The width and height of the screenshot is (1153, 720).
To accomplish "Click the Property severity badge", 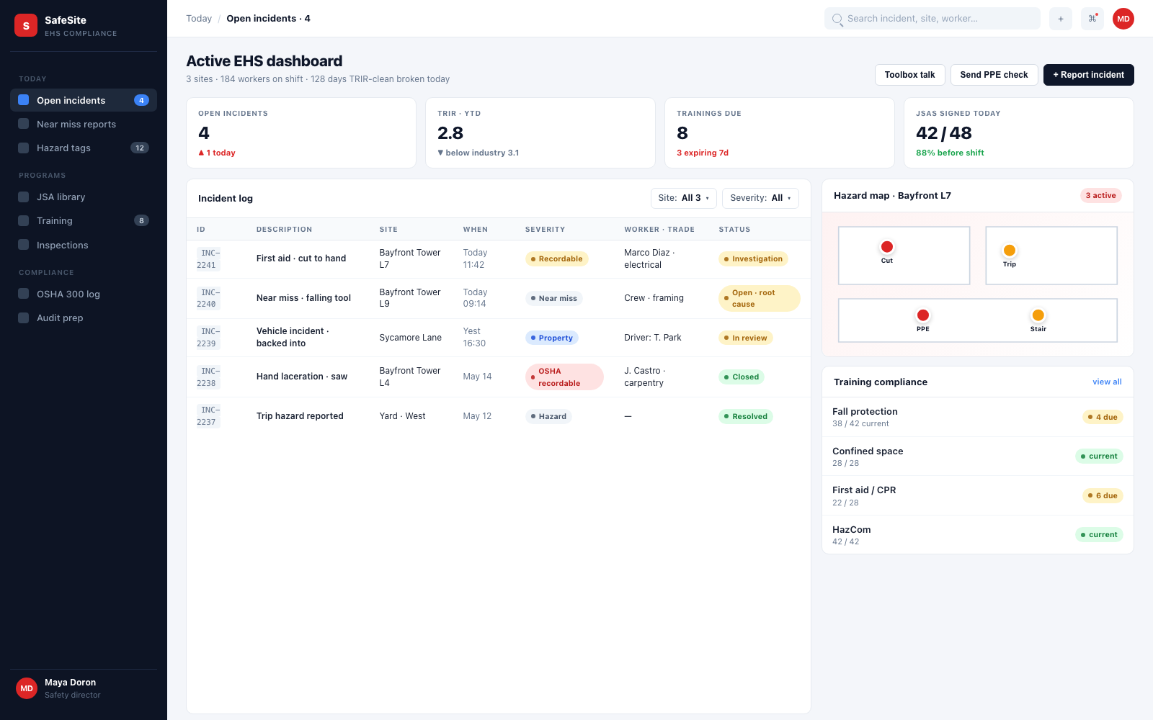I will point(551,338).
